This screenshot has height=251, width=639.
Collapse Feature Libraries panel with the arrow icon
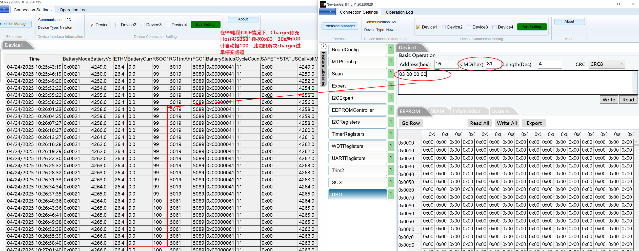pos(323,46)
